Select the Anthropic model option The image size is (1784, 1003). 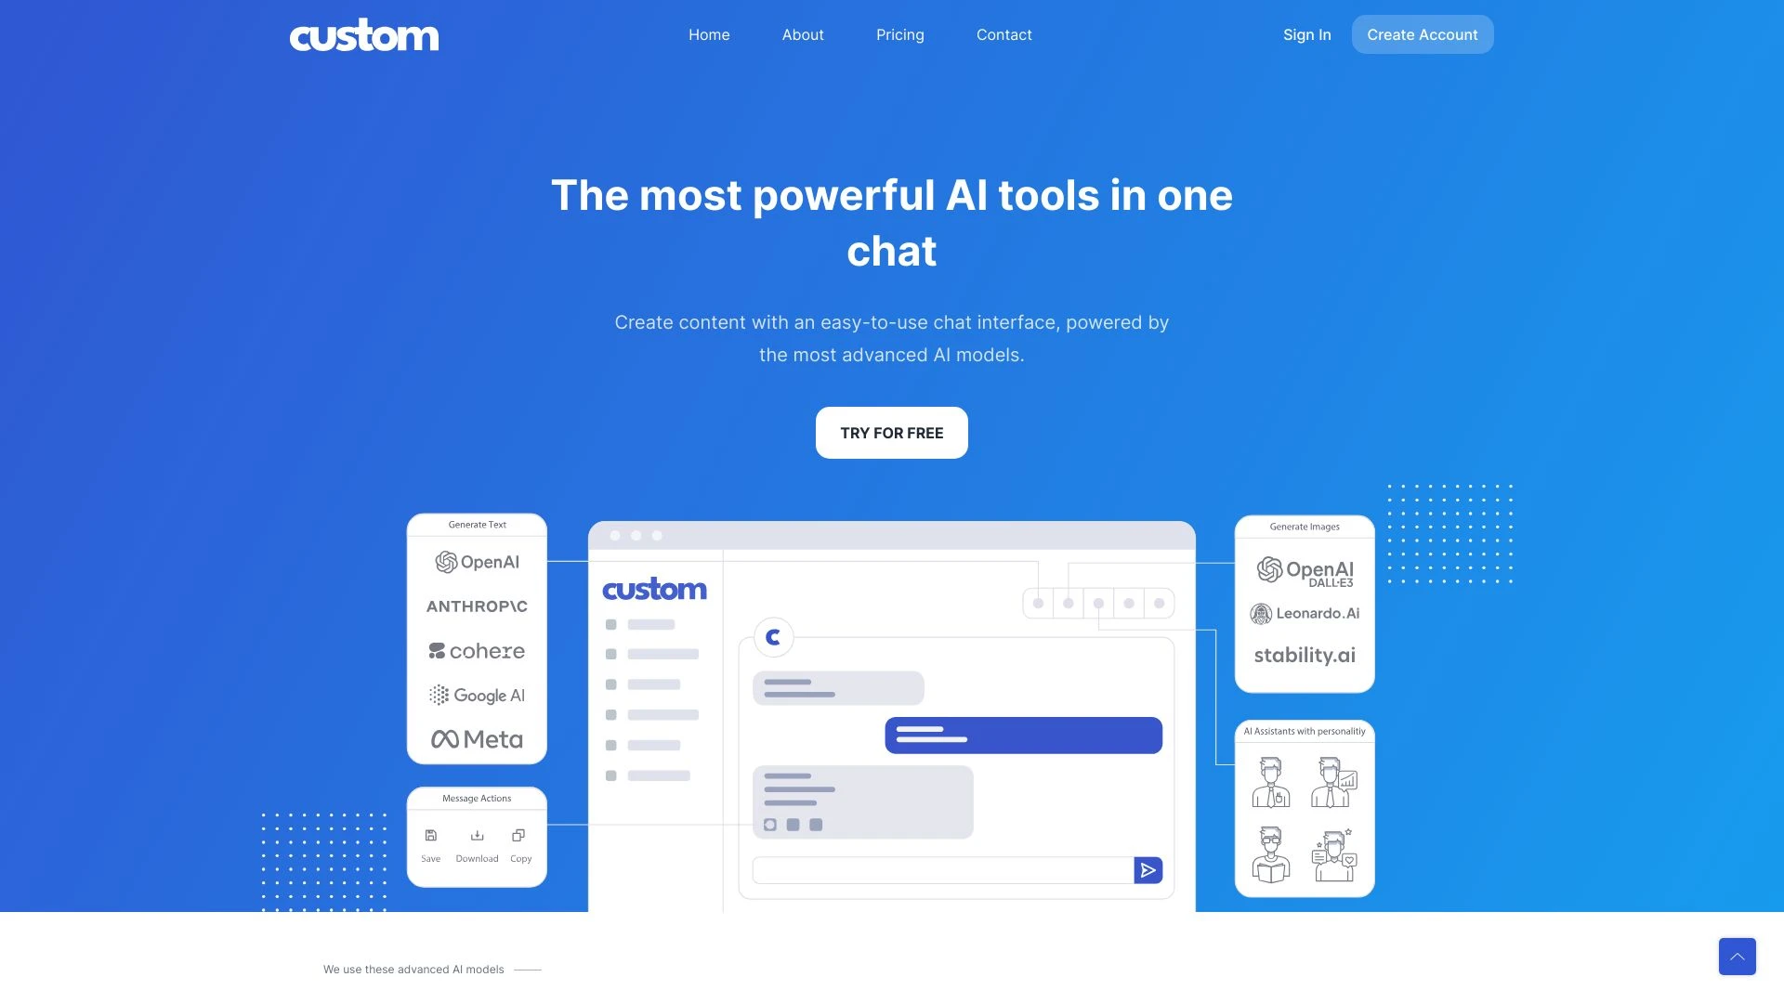(477, 605)
